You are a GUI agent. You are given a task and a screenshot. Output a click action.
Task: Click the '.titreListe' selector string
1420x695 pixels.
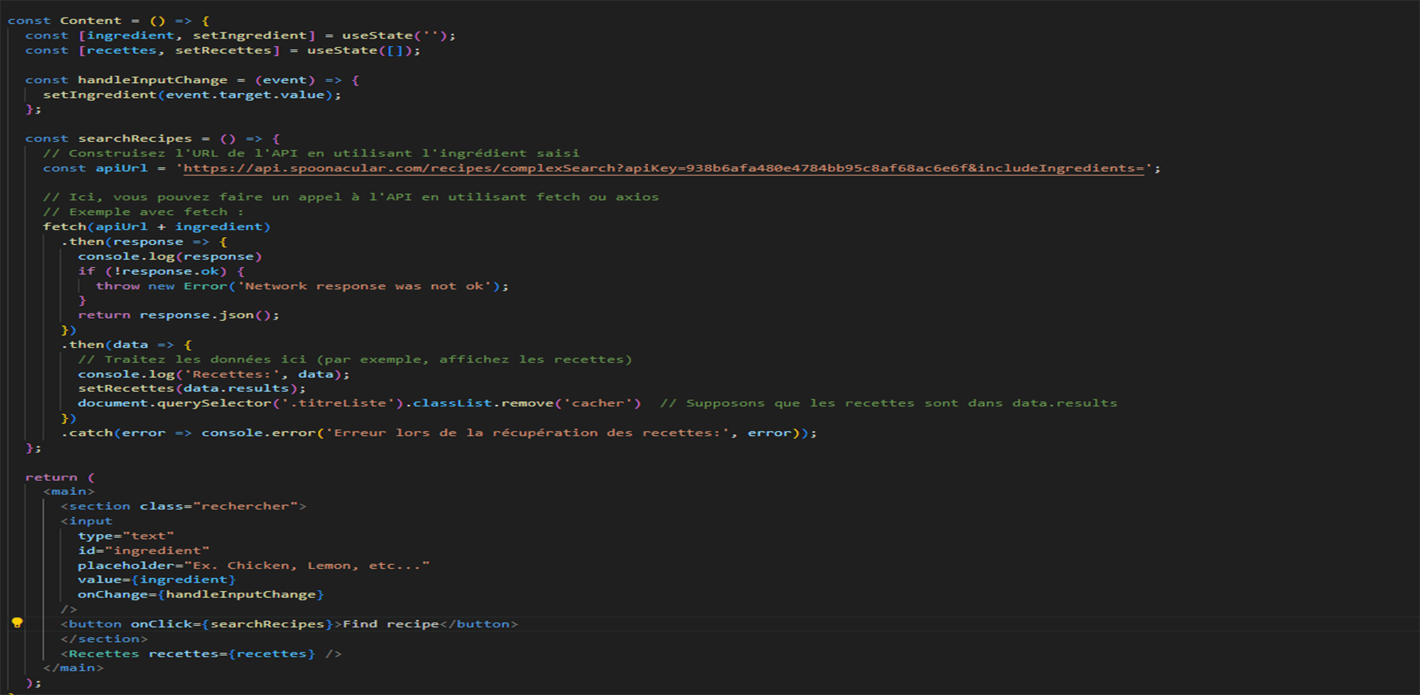337,403
